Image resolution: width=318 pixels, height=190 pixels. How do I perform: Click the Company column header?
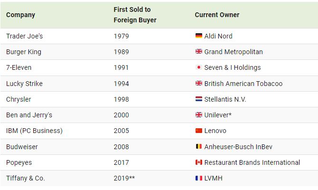21,15
